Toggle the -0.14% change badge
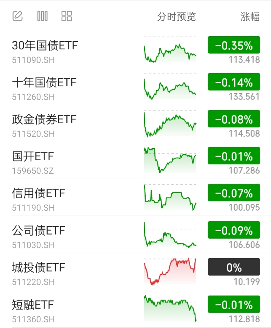Viewport: 271px width, 328px height. (x=234, y=82)
